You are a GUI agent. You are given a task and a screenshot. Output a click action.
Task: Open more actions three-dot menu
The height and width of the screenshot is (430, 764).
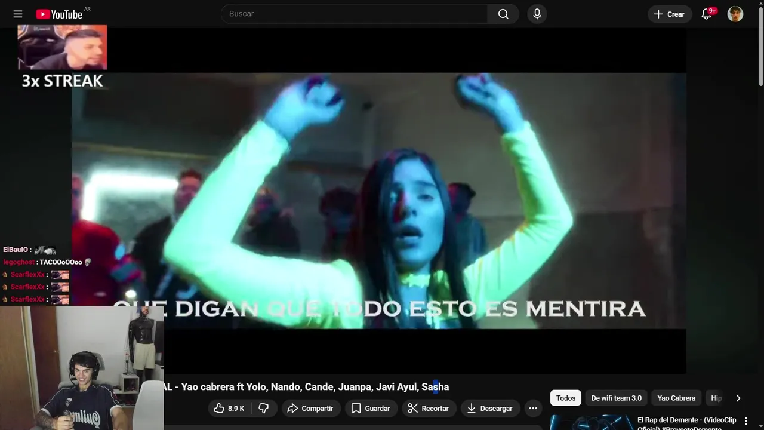(533, 408)
